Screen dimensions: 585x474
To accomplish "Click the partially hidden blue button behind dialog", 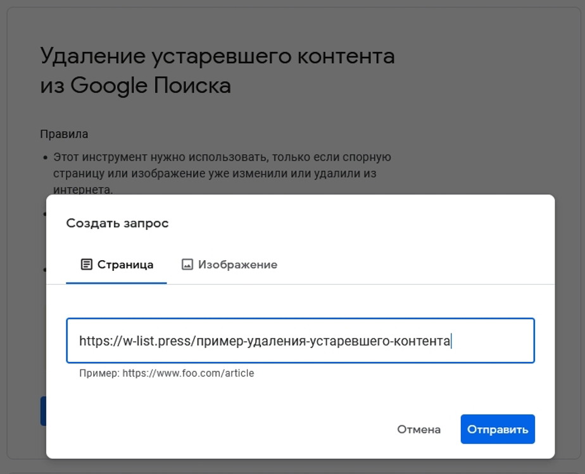I will 43,411.
